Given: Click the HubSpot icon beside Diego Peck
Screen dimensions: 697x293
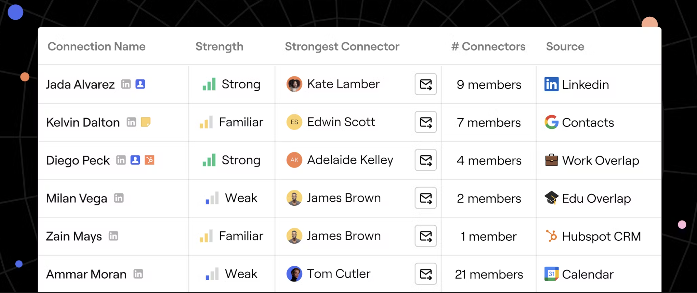Looking at the screenshot, I should tap(150, 160).
